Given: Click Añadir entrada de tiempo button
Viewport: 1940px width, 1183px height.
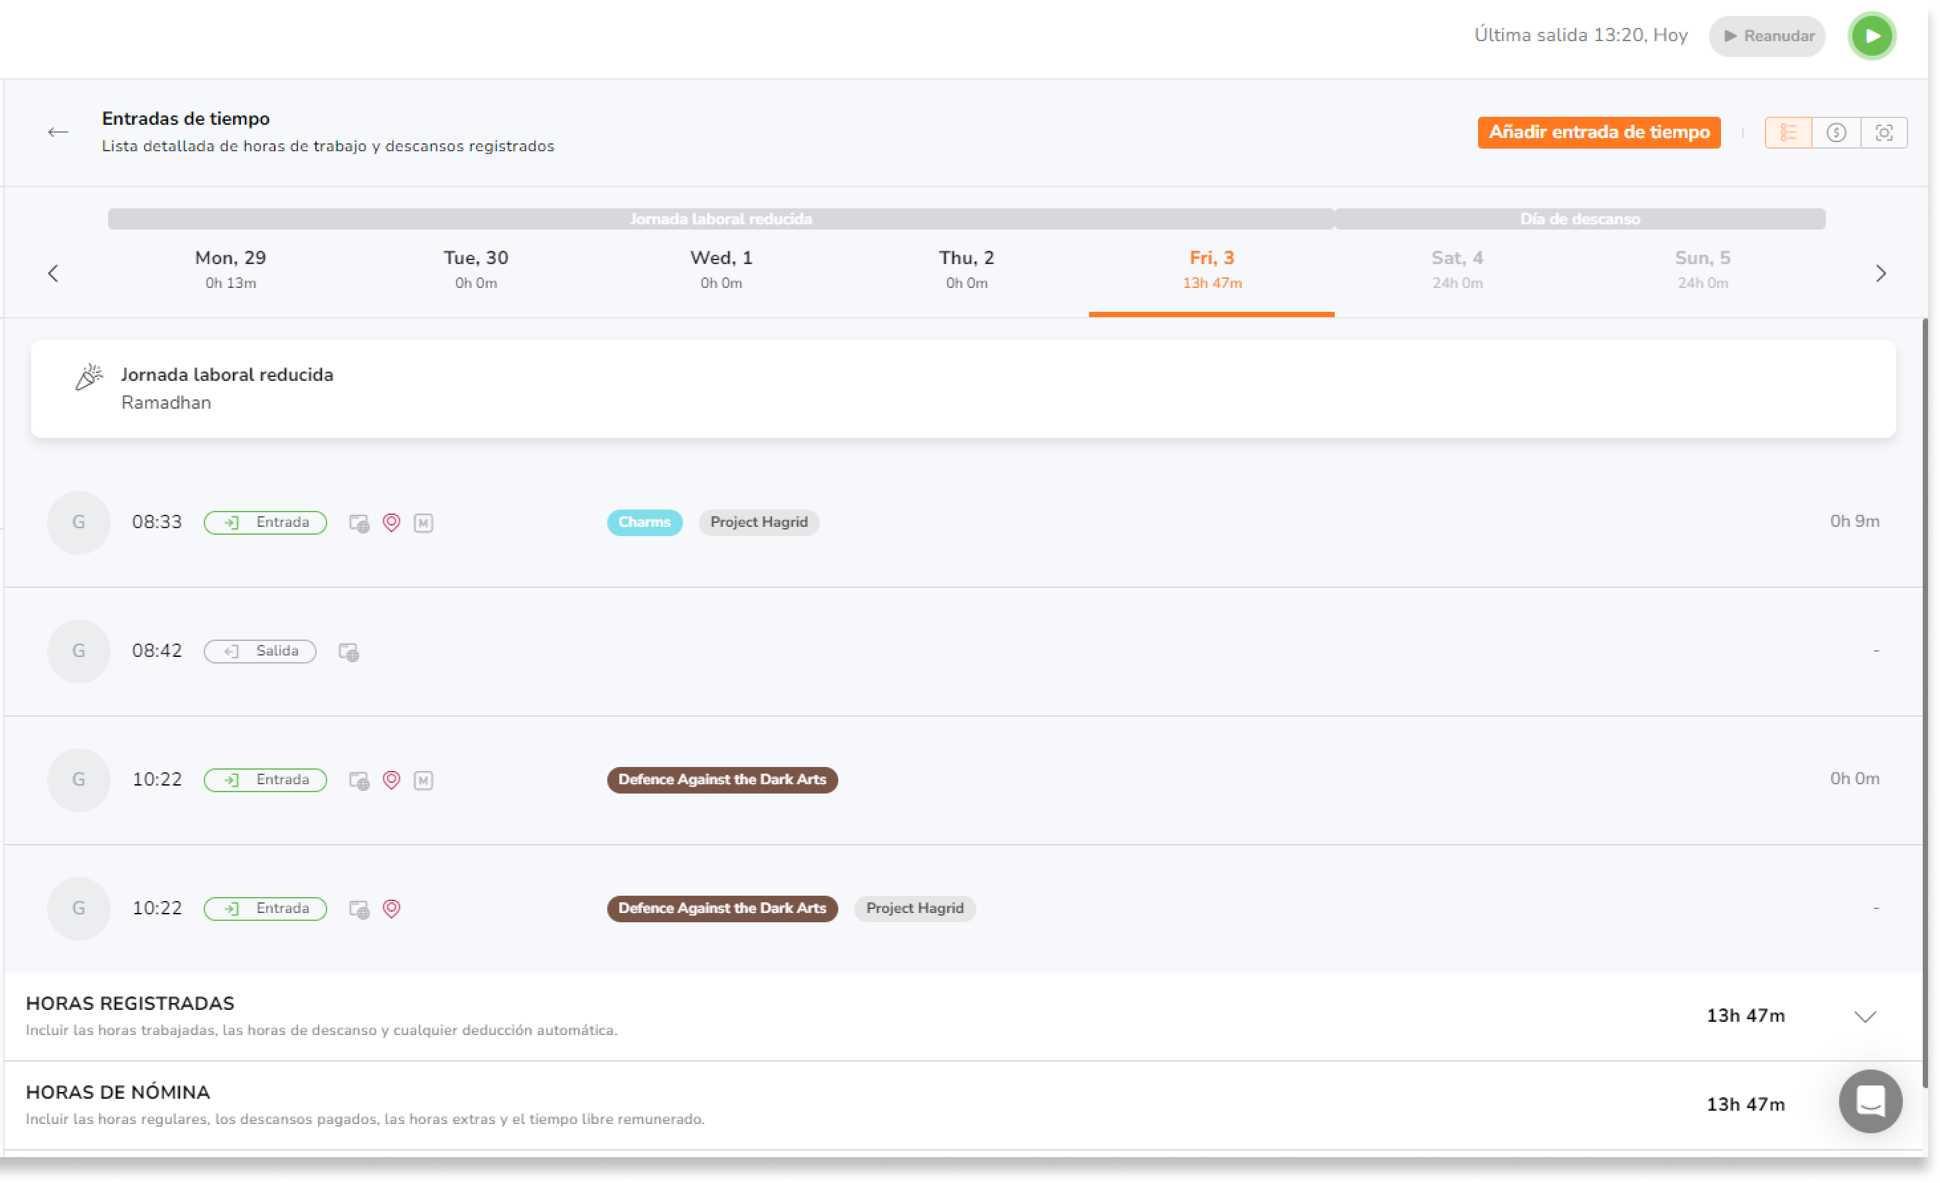Looking at the screenshot, I should (1599, 133).
